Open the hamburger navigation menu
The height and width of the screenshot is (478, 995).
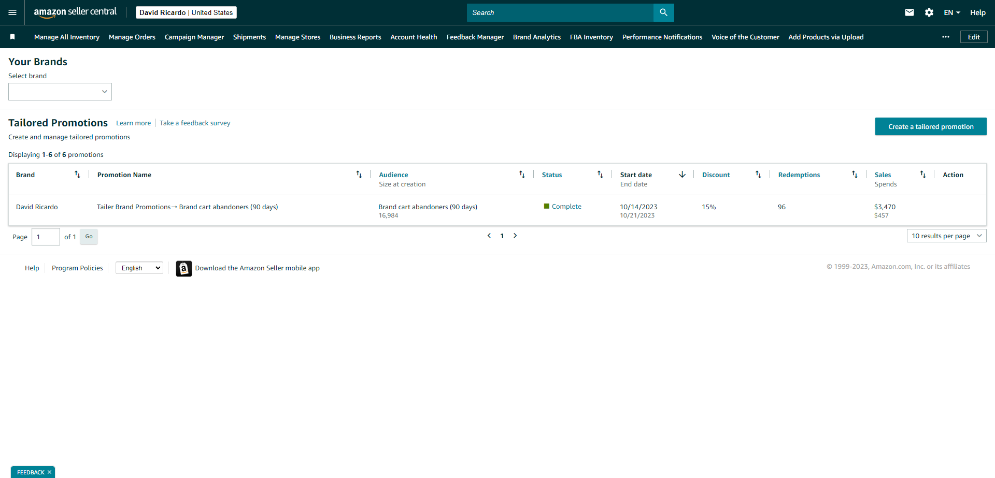[x=12, y=12]
